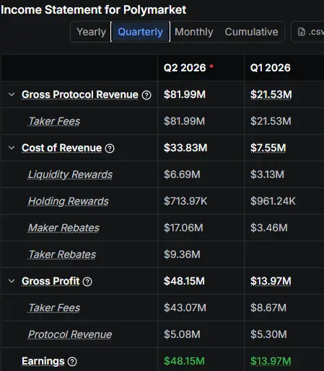The height and width of the screenshot is (371, 324).
Task: Click Taker Fees under Gross Protocol Revenue
Action: (54, 121)
